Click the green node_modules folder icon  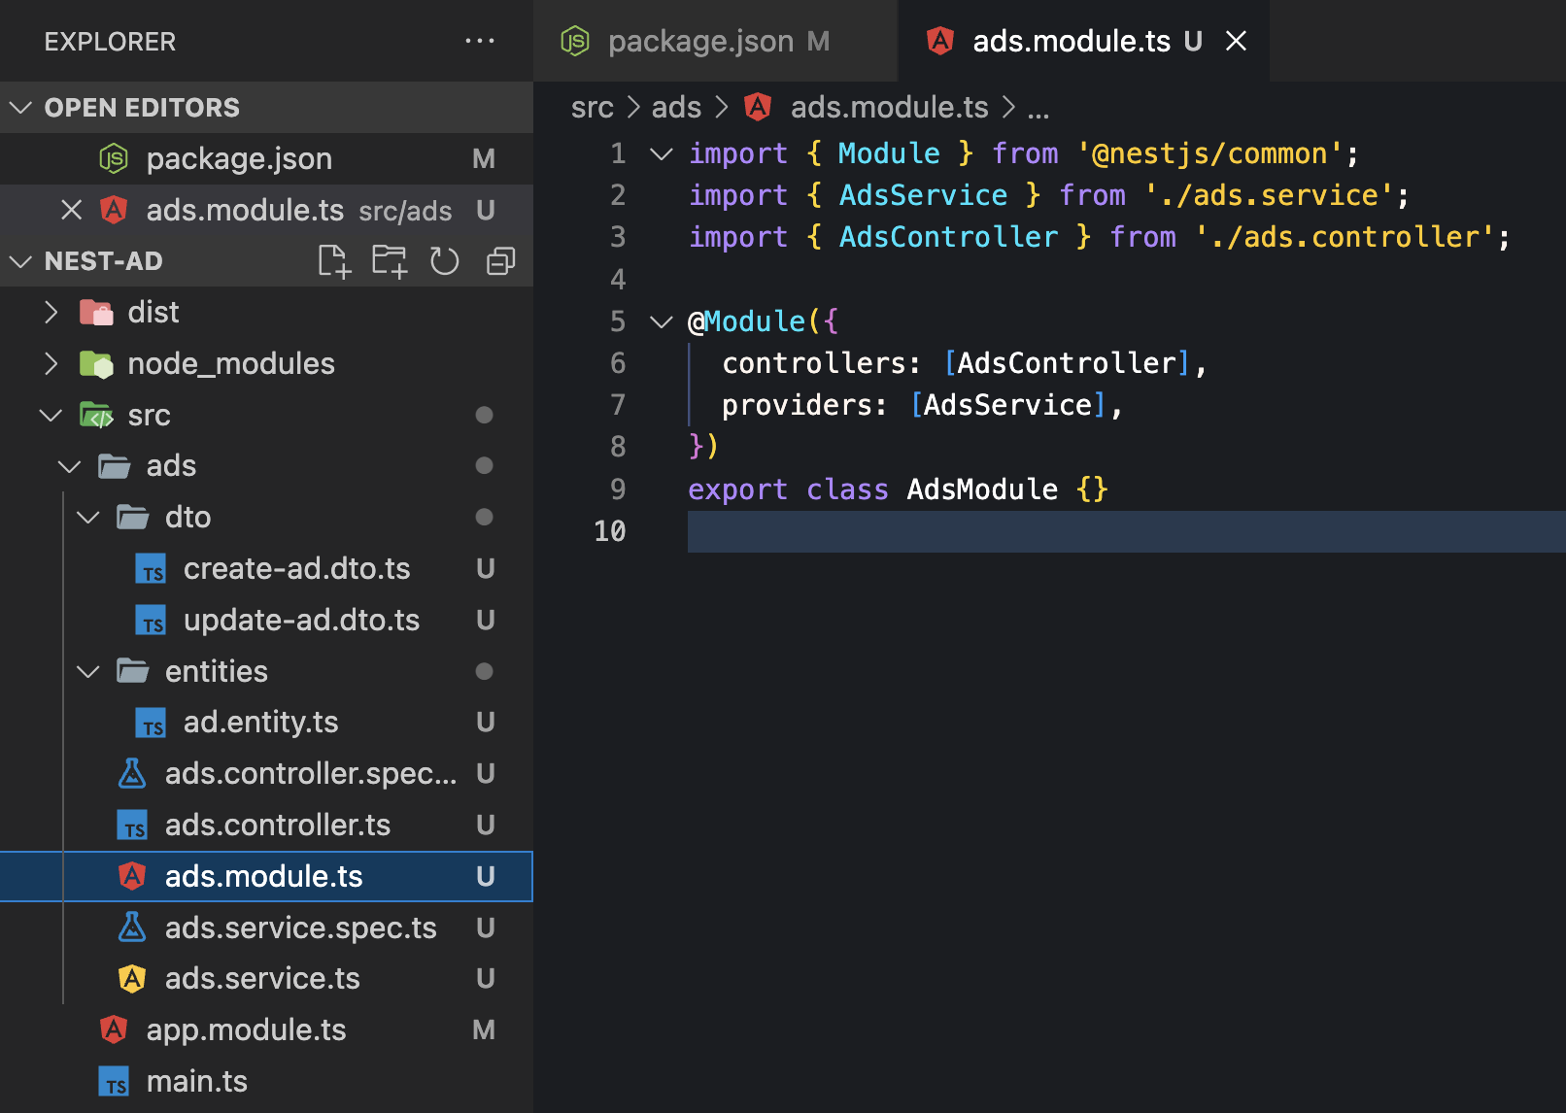coord(96,363)
